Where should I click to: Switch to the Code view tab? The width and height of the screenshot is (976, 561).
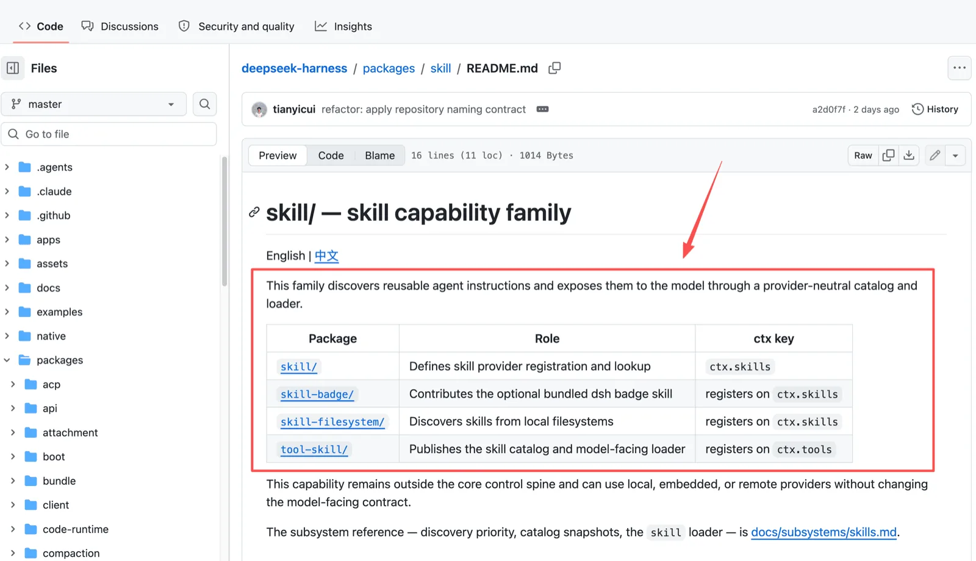click(331, 155)
